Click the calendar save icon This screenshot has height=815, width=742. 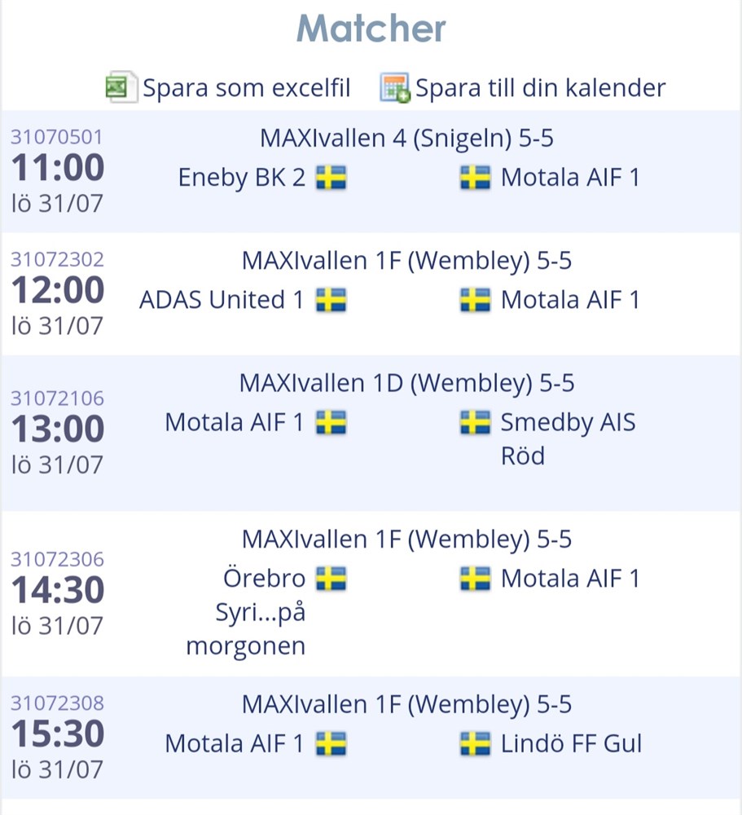[395, 87]
